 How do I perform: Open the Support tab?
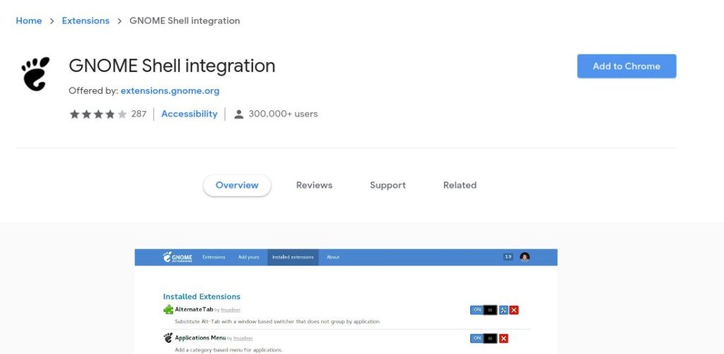[388, 185]
